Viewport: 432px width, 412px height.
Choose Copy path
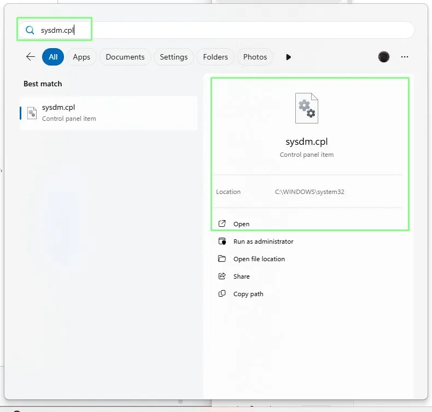point(248,294)
